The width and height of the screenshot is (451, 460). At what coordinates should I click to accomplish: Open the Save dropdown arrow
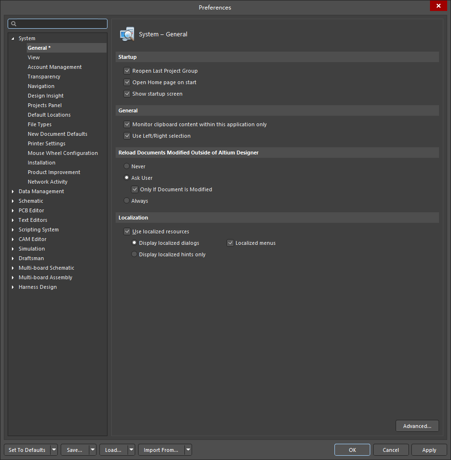[x=93, y=449]
